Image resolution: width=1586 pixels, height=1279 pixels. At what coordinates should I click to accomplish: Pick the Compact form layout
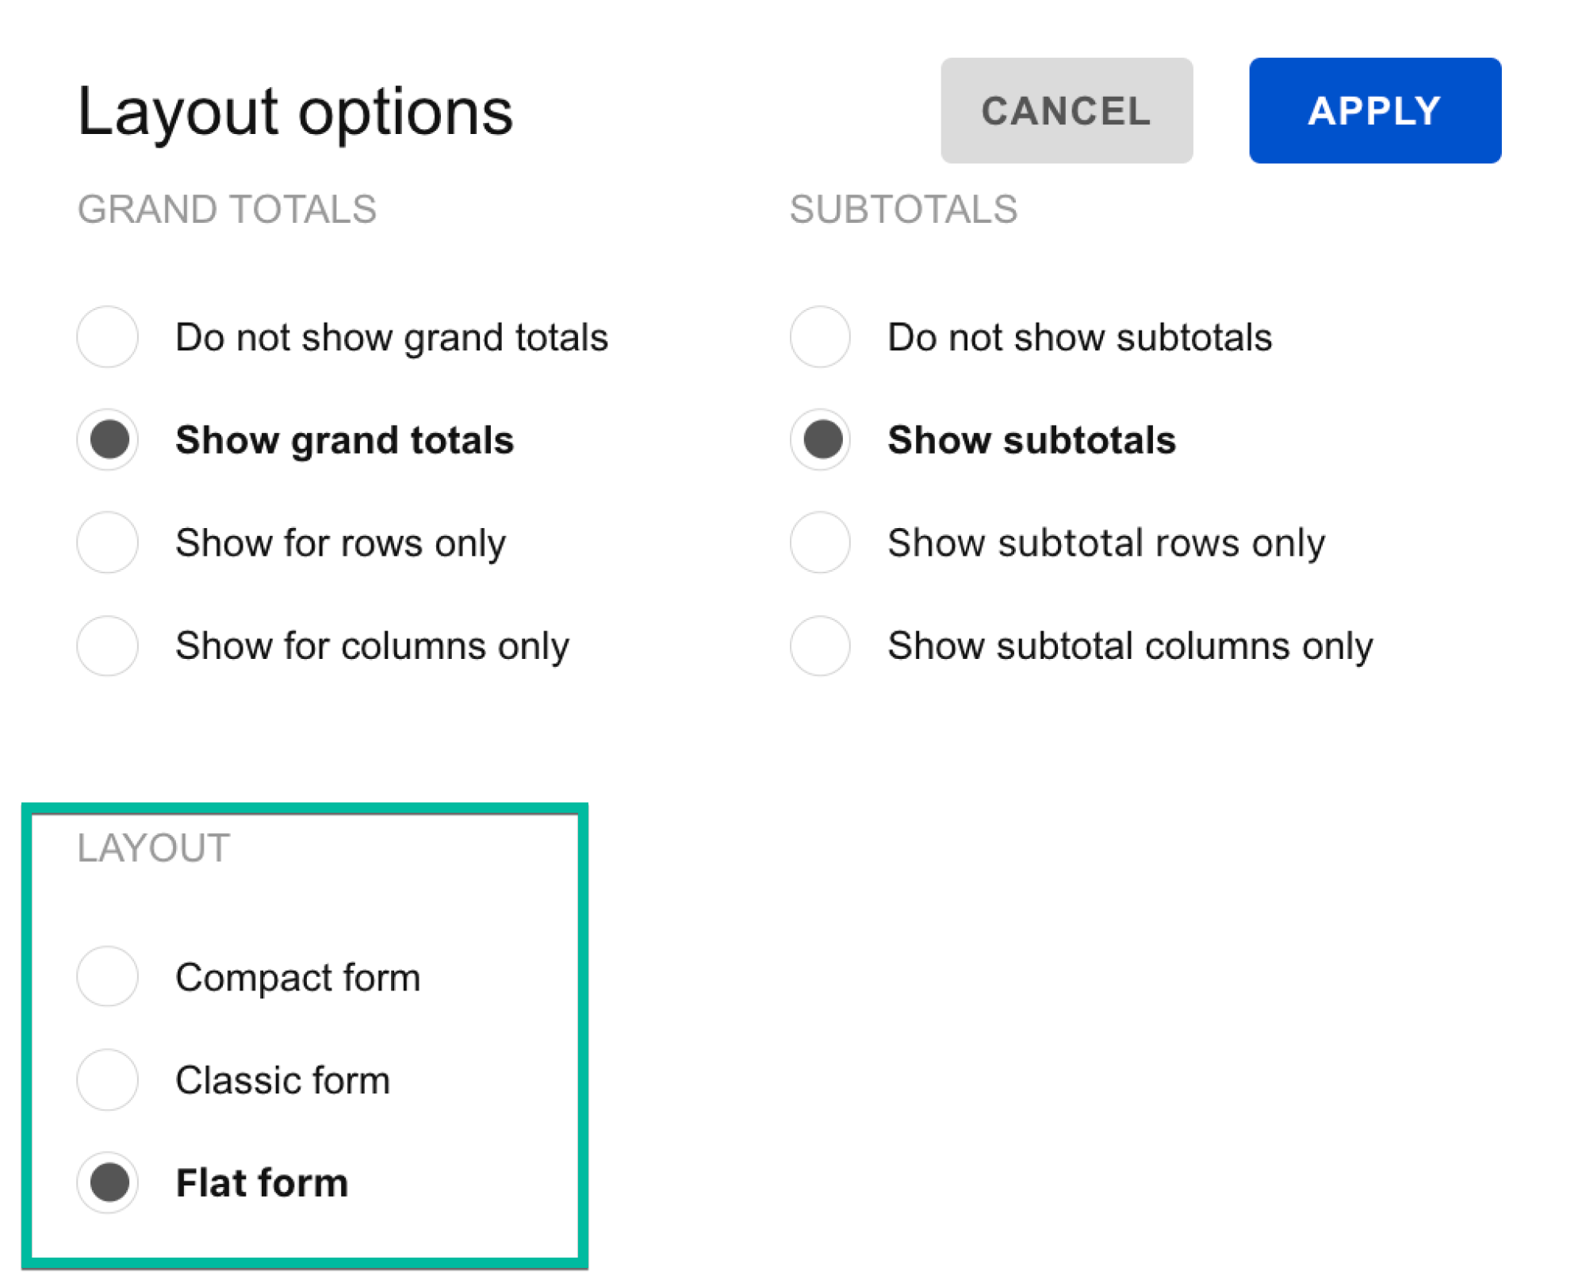coord(108,976)
